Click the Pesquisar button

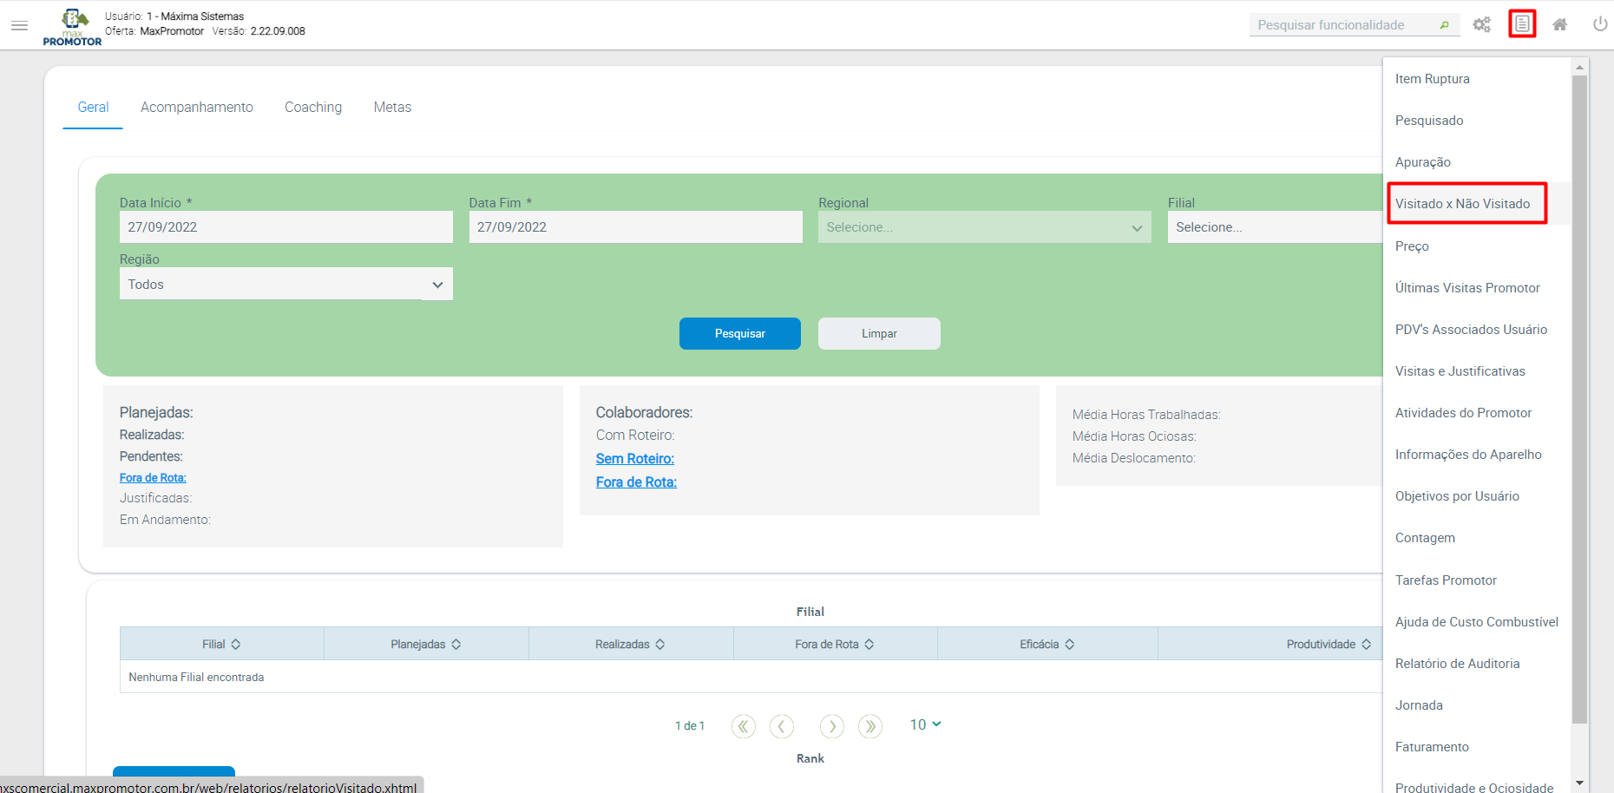[x=740, y=334]
